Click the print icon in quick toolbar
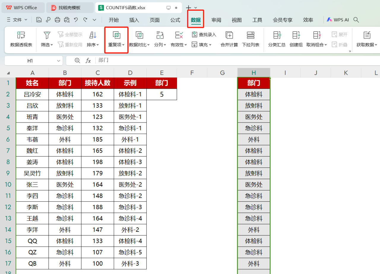 [x=58, y=20]
